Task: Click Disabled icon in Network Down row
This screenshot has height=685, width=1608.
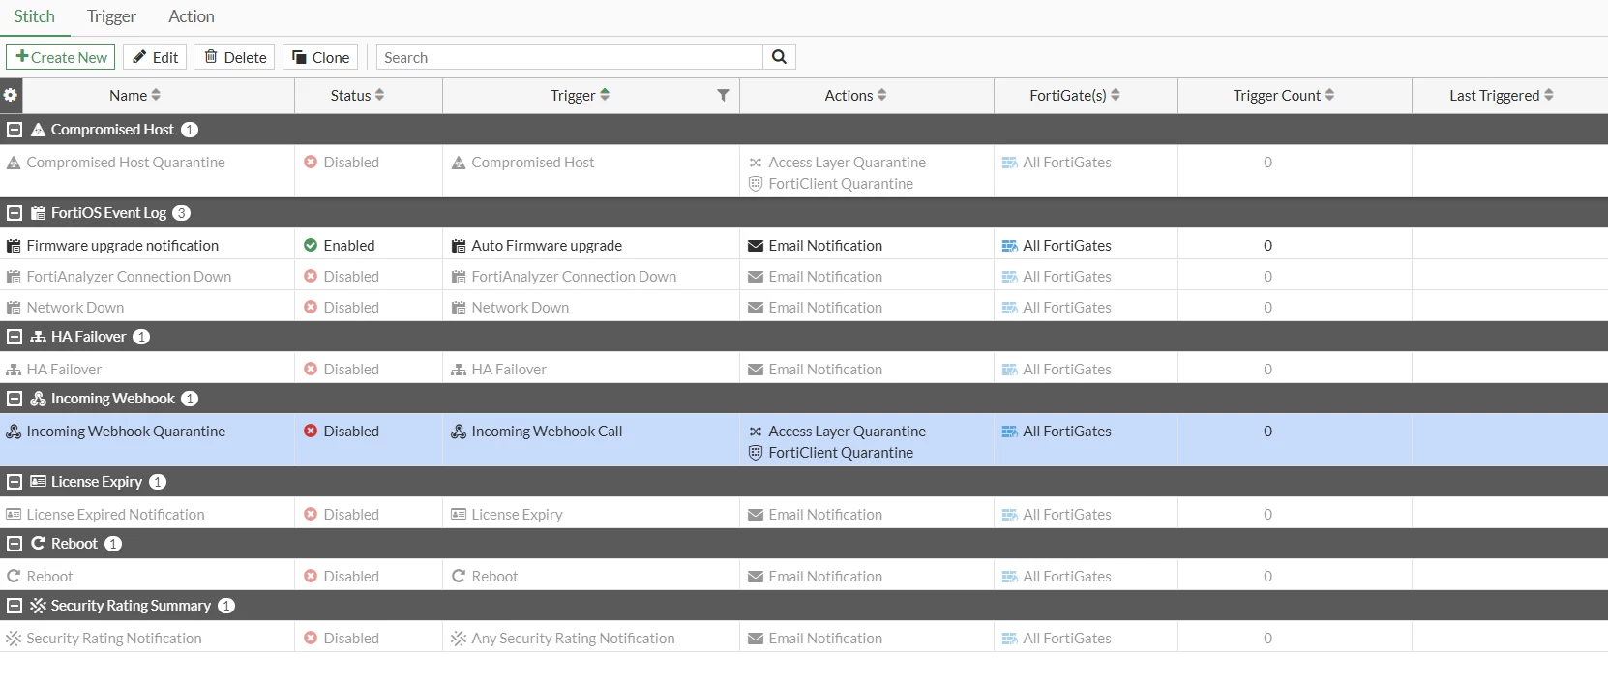Action: 311,308
